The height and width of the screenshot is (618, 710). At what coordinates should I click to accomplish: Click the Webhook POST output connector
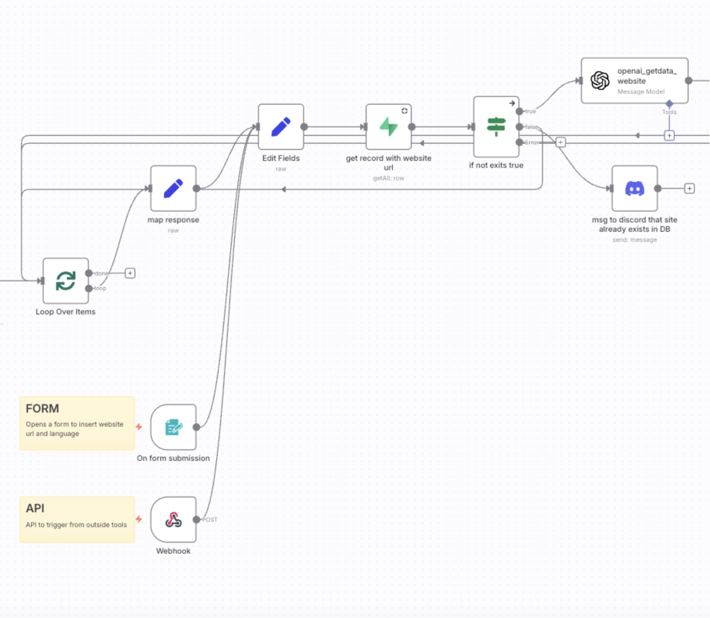click(196, 520)
